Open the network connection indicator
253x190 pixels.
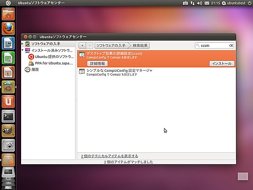coord(192,3)
